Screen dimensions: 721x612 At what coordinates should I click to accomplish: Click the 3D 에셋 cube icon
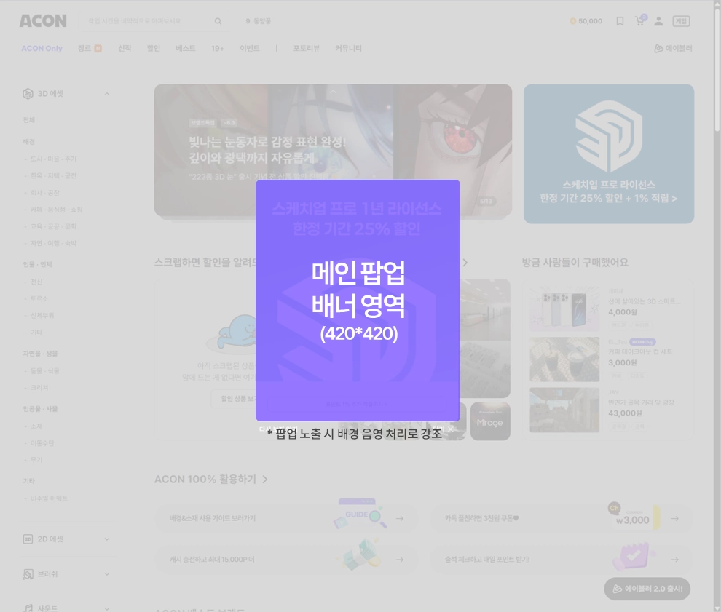point(28,94)
